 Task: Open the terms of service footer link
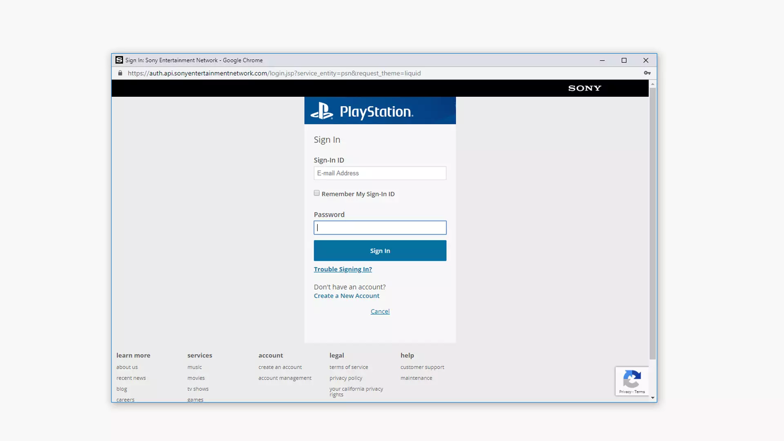click(x=348, y=367)
